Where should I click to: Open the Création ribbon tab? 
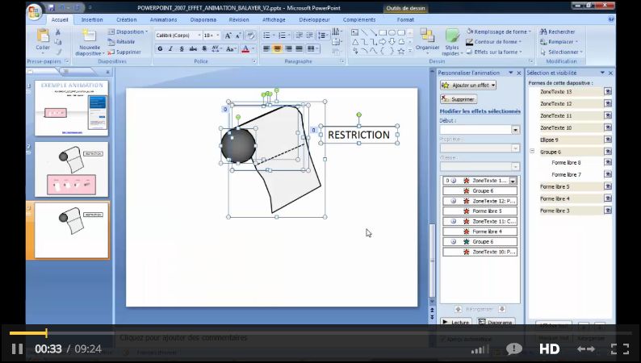126,19
